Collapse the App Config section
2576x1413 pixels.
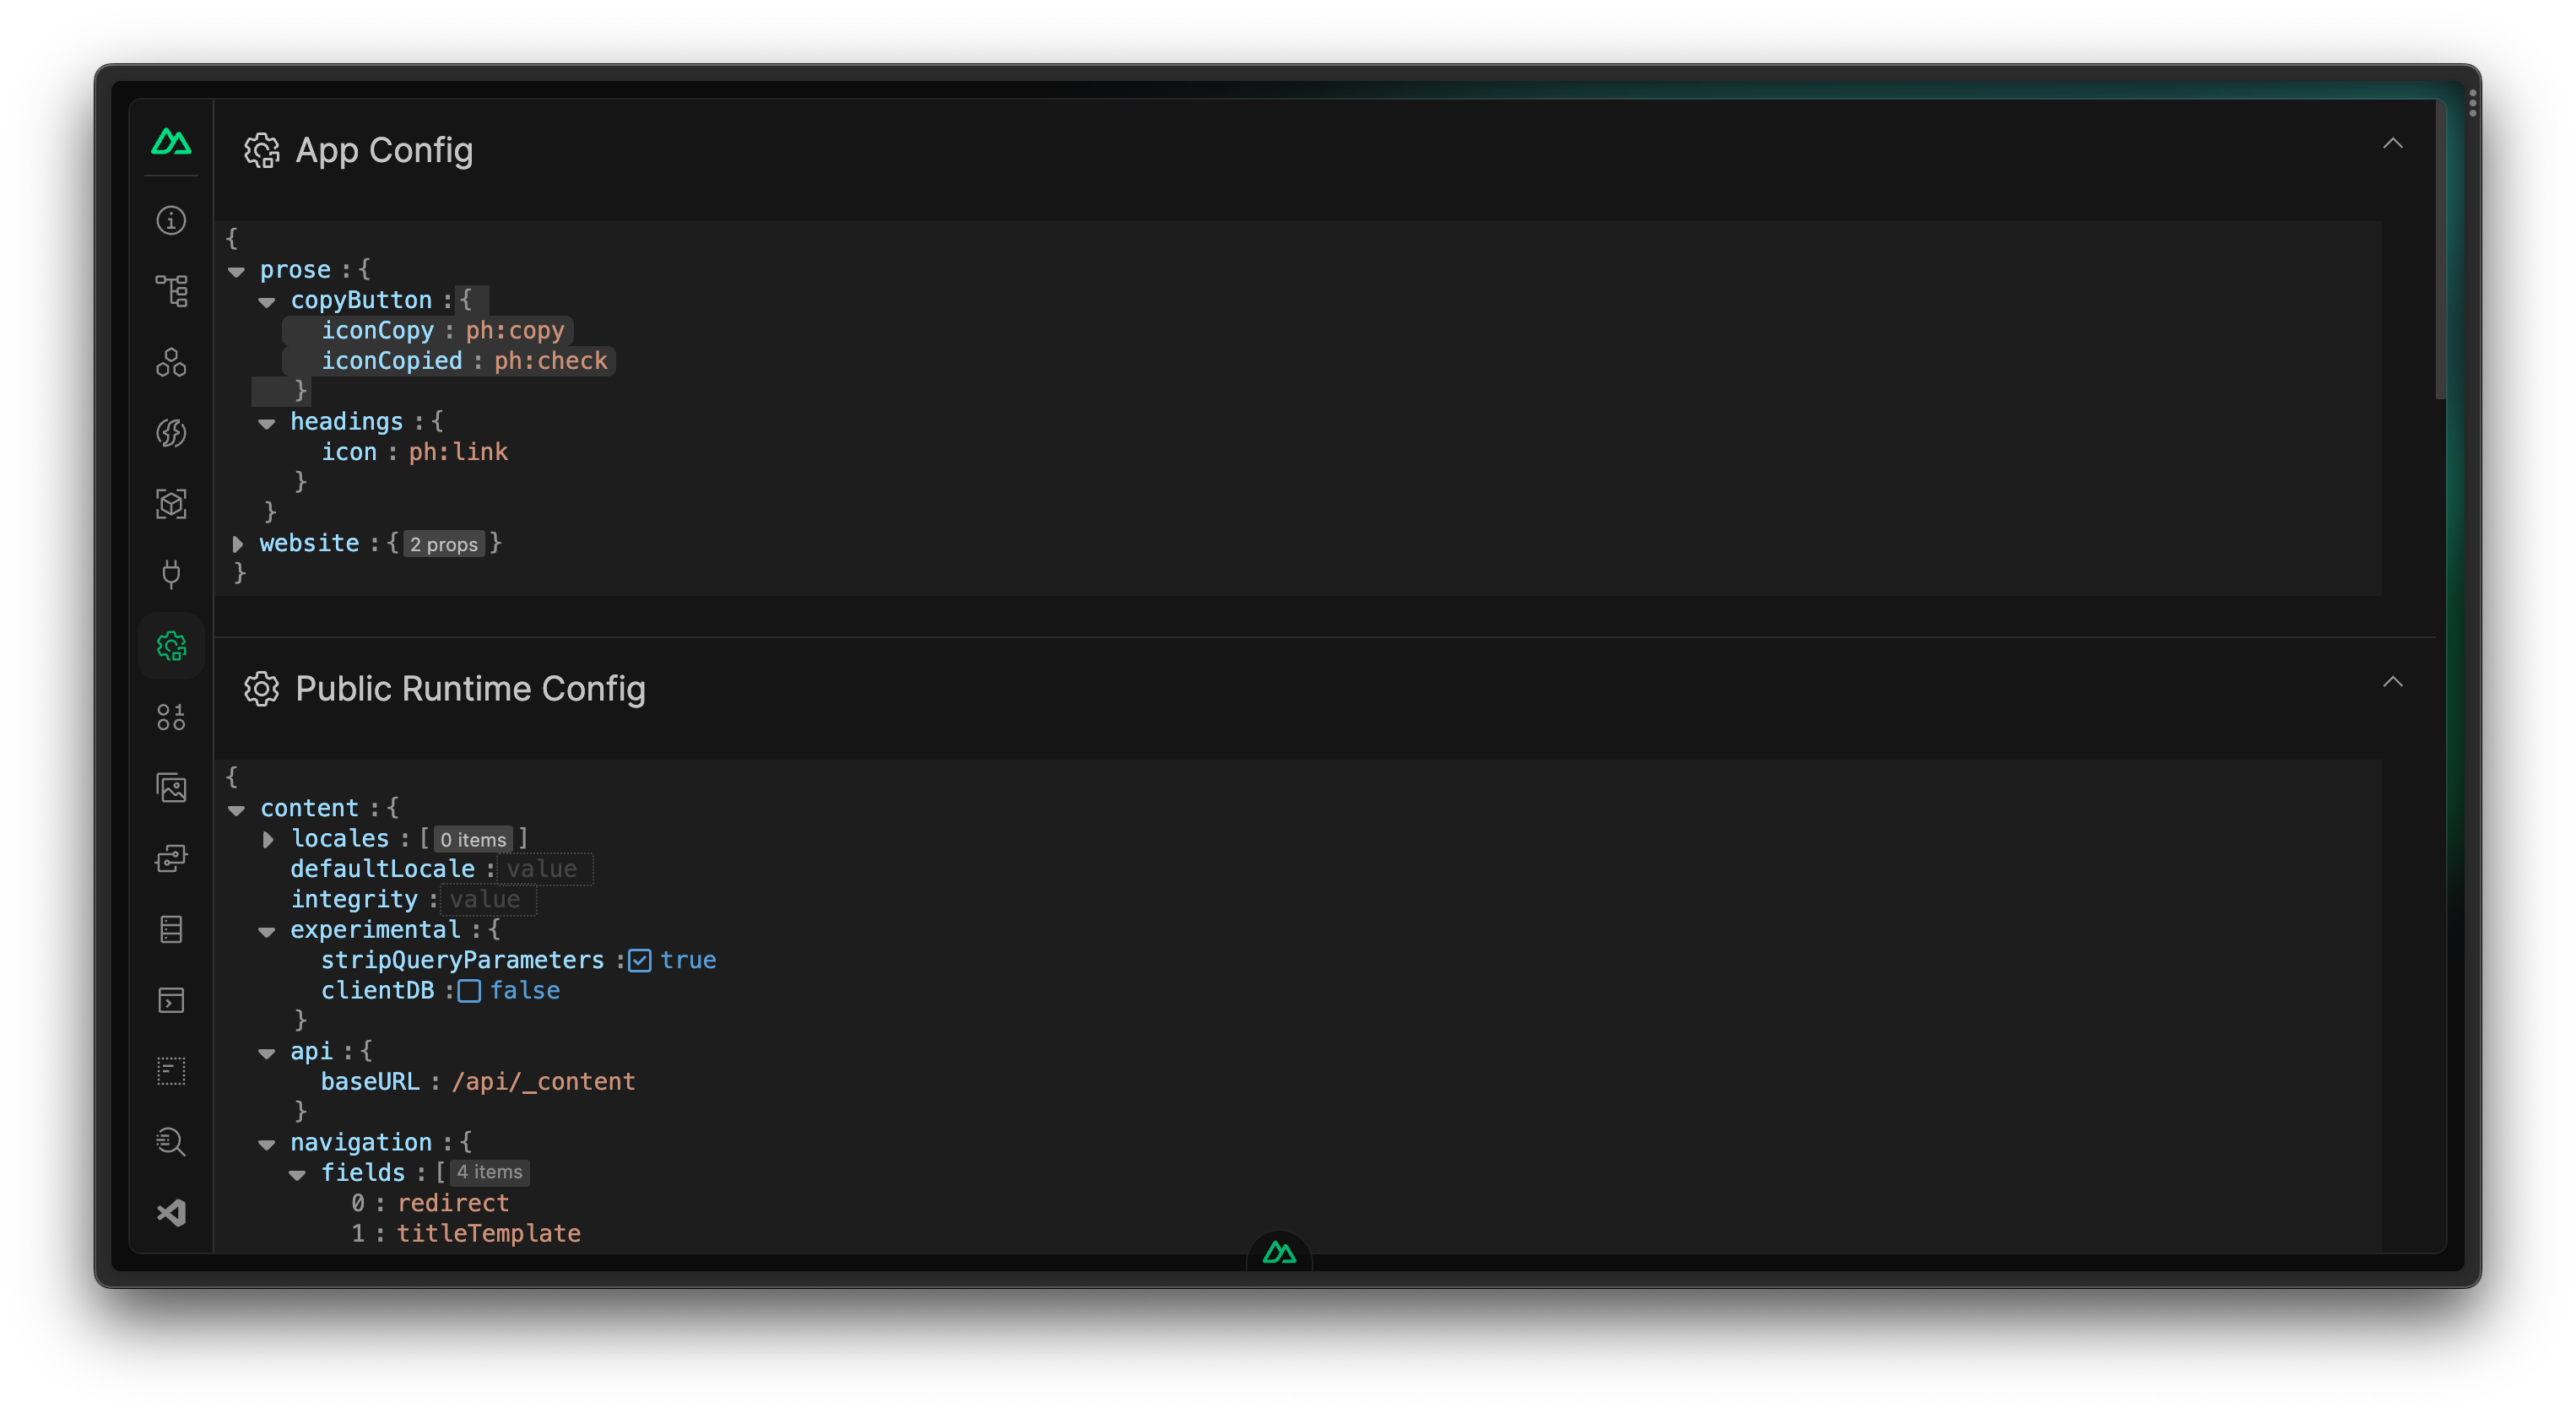tap(2394, 143)
